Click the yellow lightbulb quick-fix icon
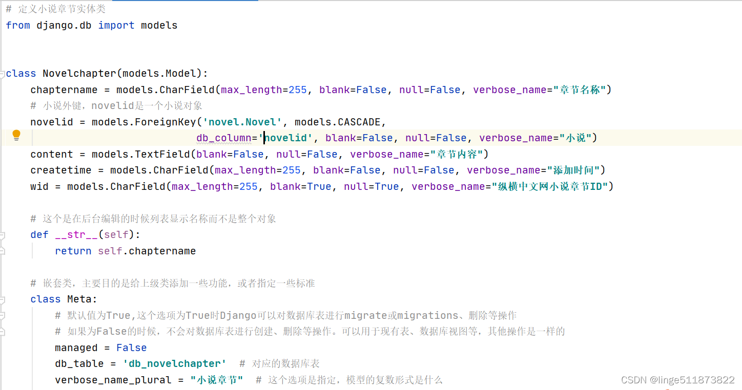Screen dimensions: 742x390 coord(16,136)
